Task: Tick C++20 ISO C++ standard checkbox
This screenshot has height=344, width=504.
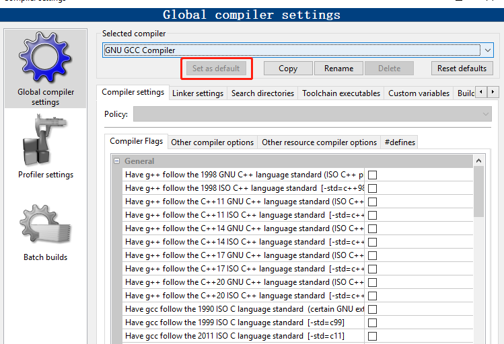Action: pyautogui.click(x=372, y=296)
